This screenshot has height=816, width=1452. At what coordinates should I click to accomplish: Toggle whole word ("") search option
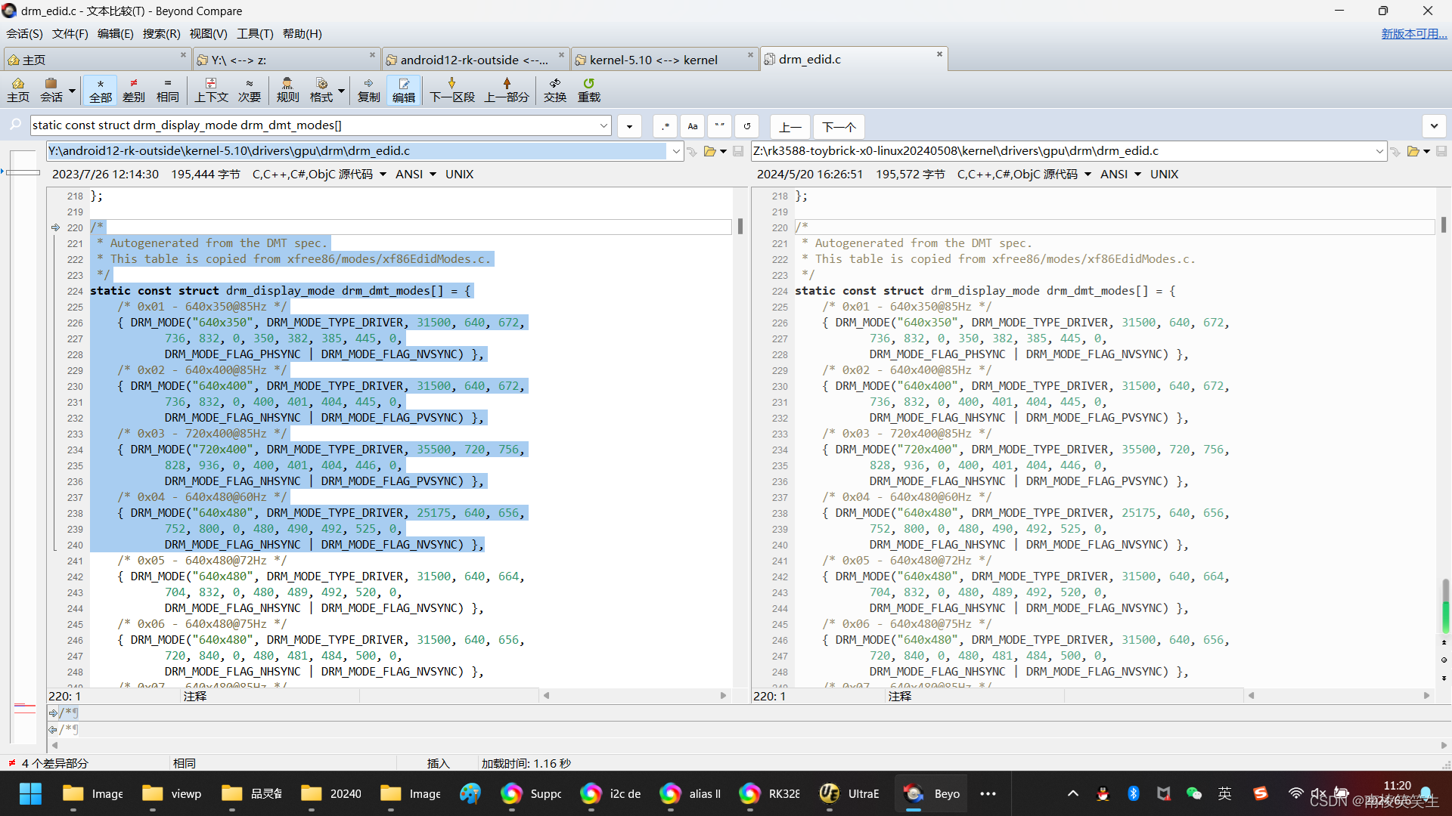[720, 126]
